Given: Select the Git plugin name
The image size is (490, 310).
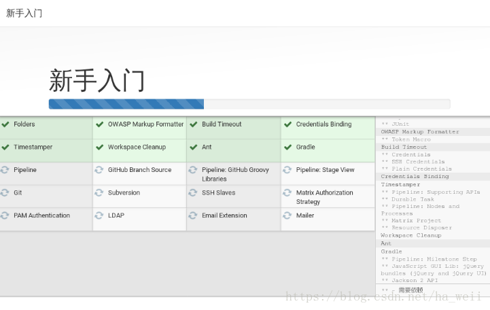Looking at the screenshot, I should [x=18, y=192].
